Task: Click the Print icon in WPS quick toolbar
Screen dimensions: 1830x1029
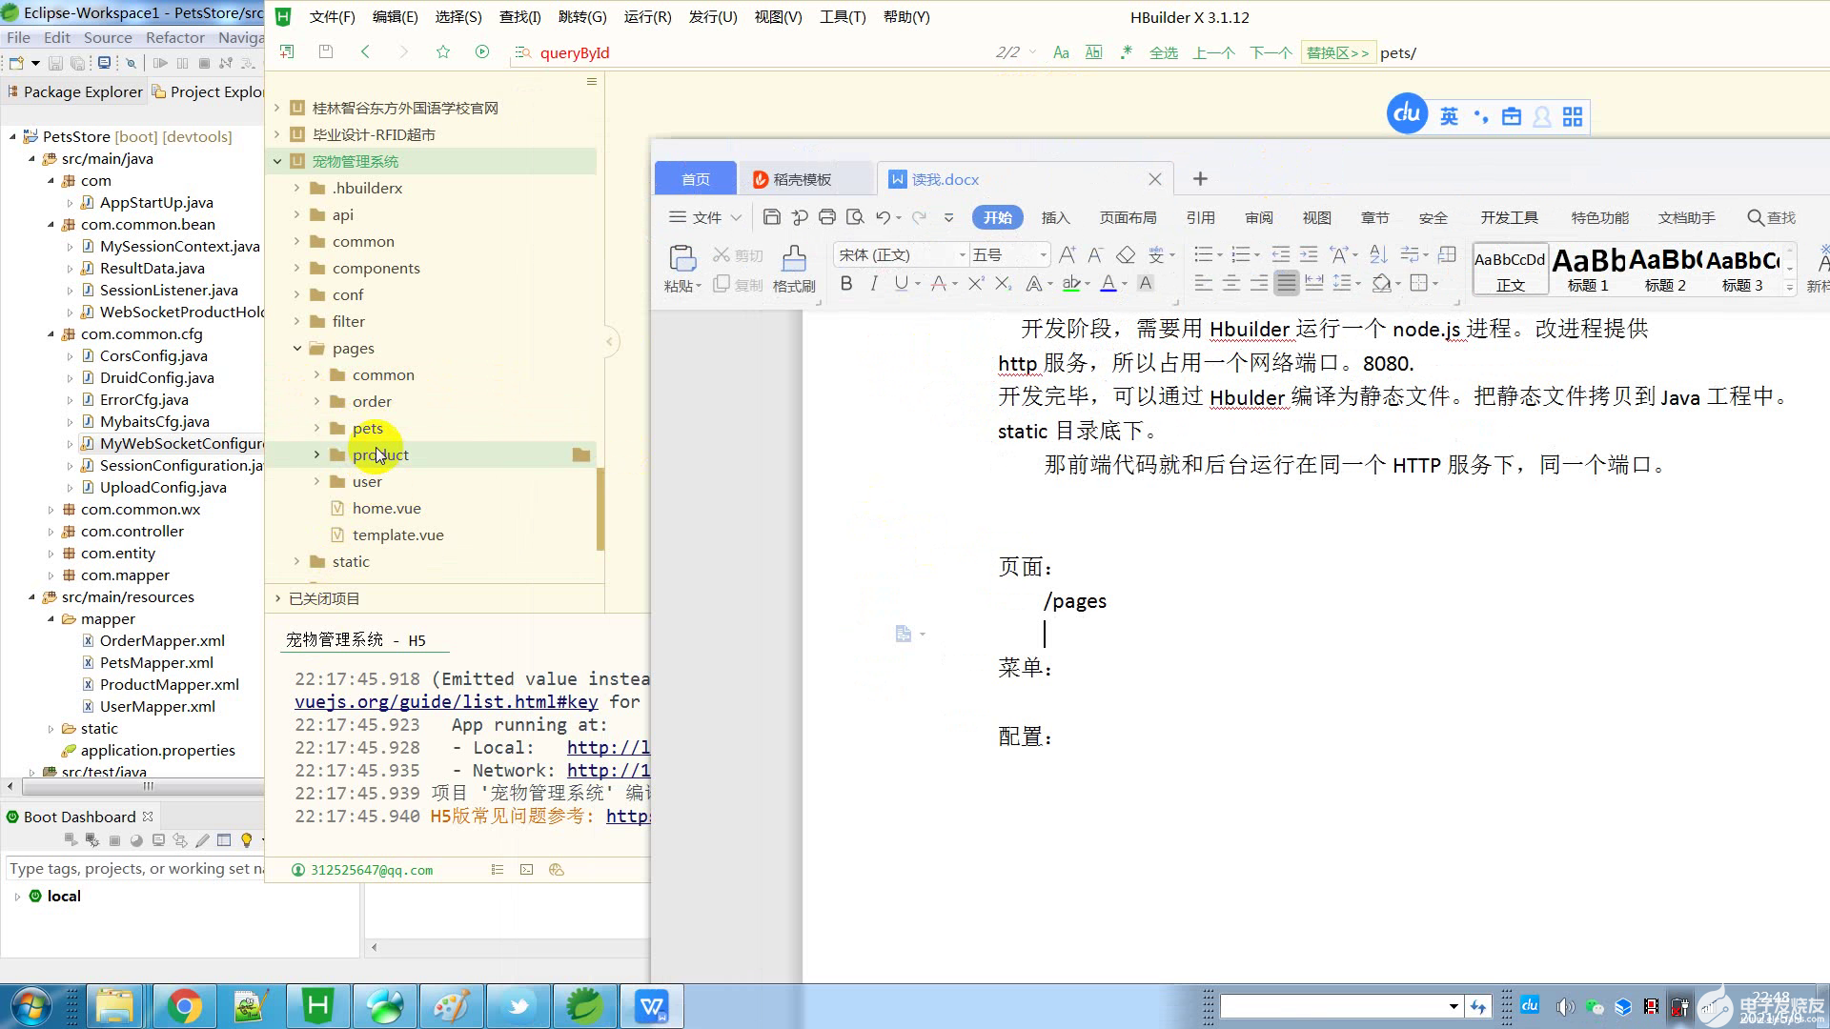Action: coord(827,217)
